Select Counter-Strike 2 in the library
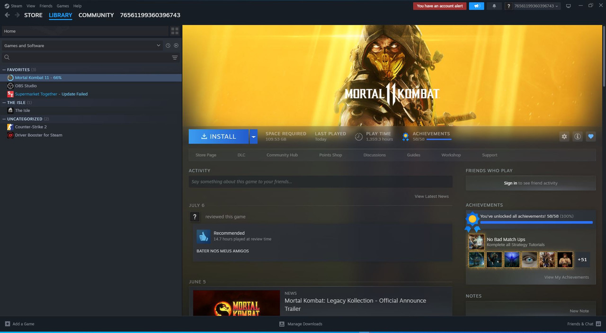606x333 pixels. coord(91,127)
